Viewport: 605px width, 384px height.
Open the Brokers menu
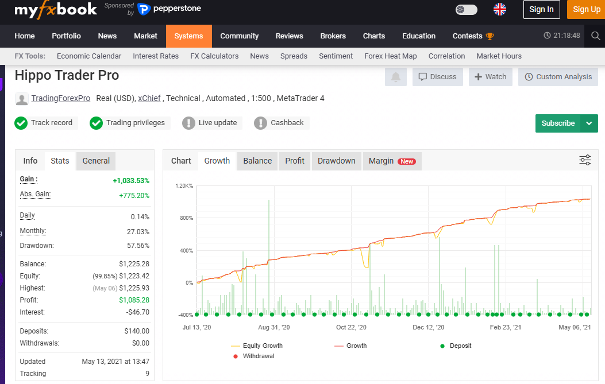coord(333,36)
